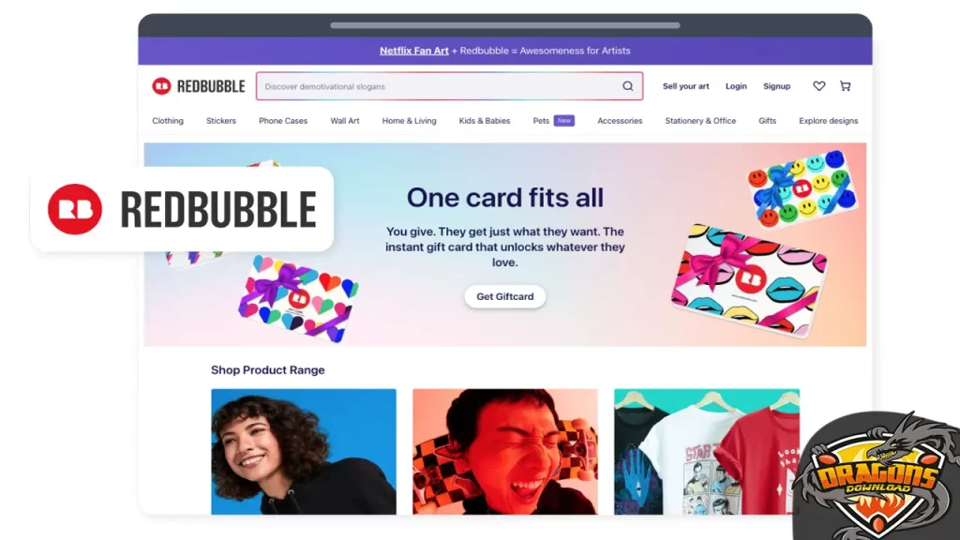Open the Wall Art category
Screen dimensions: 960x540
tap(345, 121)
